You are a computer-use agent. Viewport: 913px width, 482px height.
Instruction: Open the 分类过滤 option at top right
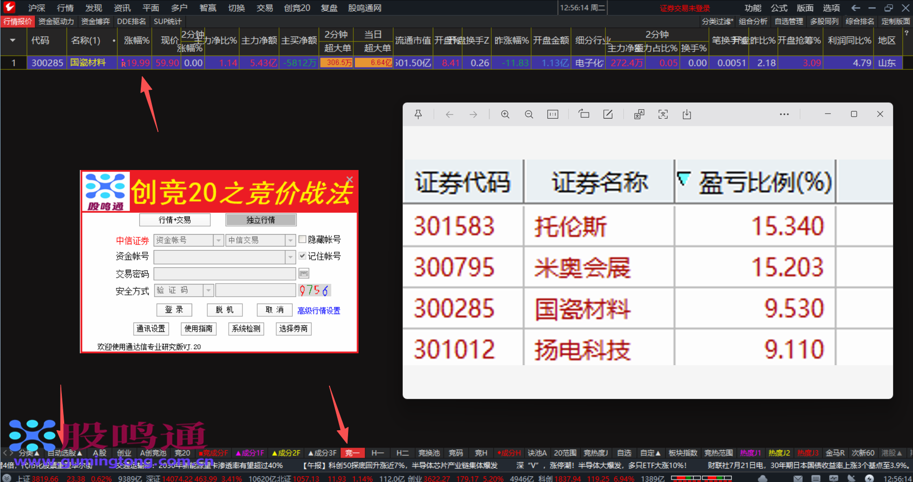pos(718,21)
